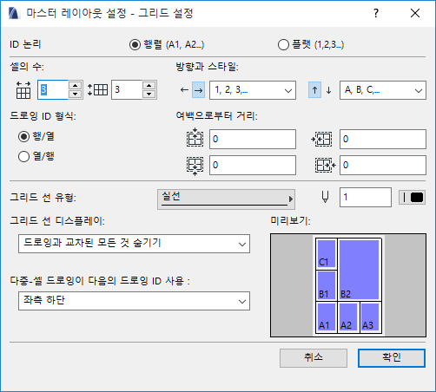Click the grid line pen icon

[x=325, y=197]
